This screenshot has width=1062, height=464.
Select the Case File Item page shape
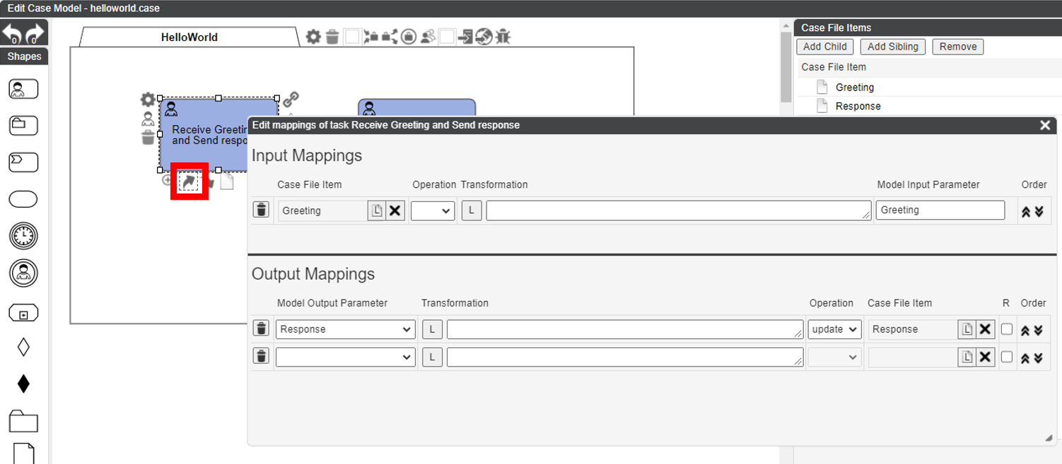pyautogui.click(x=23, y=453)
